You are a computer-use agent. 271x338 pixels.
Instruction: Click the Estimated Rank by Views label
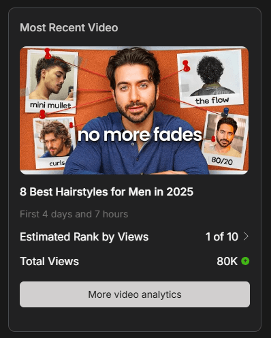click(84, 237)
